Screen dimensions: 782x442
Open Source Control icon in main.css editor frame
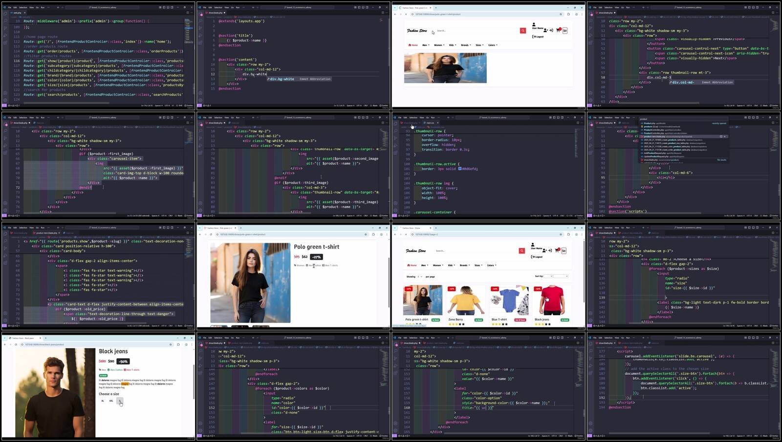click(396, 138)
